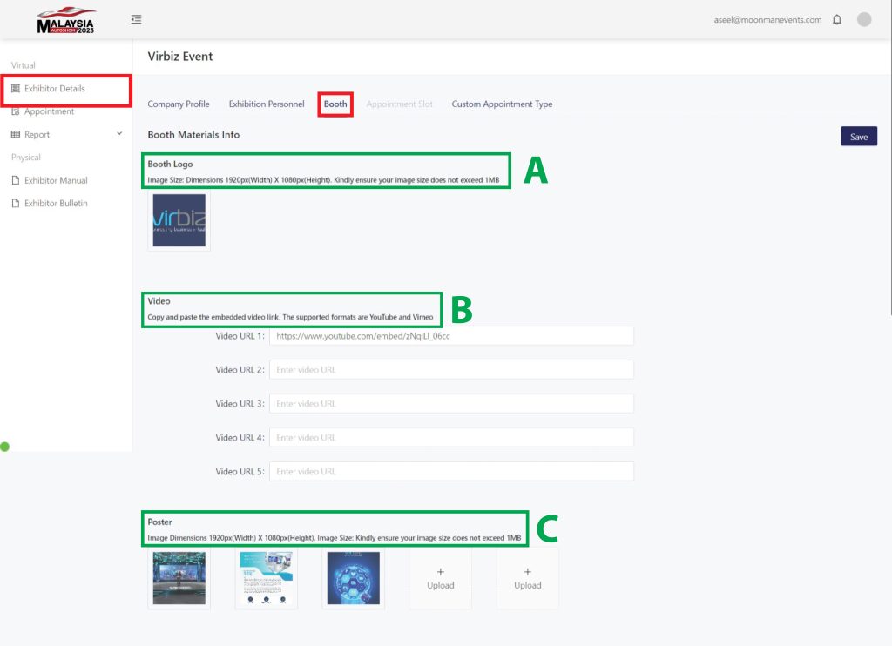
Task: Click the Video URL 1 field
Action: pos(451,336)
